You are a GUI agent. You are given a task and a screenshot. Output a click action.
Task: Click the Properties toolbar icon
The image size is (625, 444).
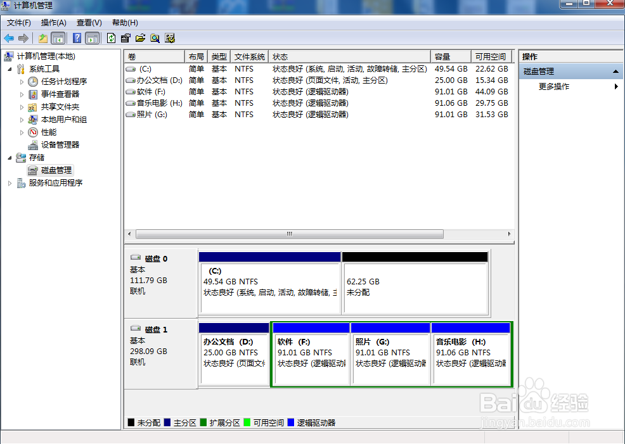tap(126, 38)
